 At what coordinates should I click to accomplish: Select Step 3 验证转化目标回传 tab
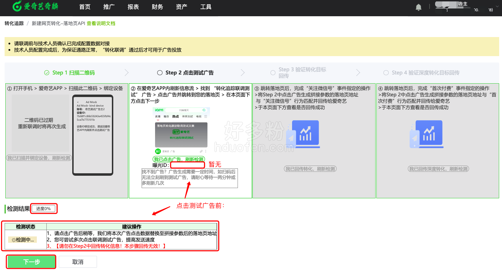pyautogui.click(x=298, y=73)
